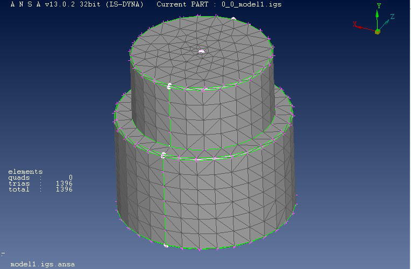
Task: Click the 'A N S A v13.0.2 32bit (LS-DYNA)' title text
Action: (77, 4)
